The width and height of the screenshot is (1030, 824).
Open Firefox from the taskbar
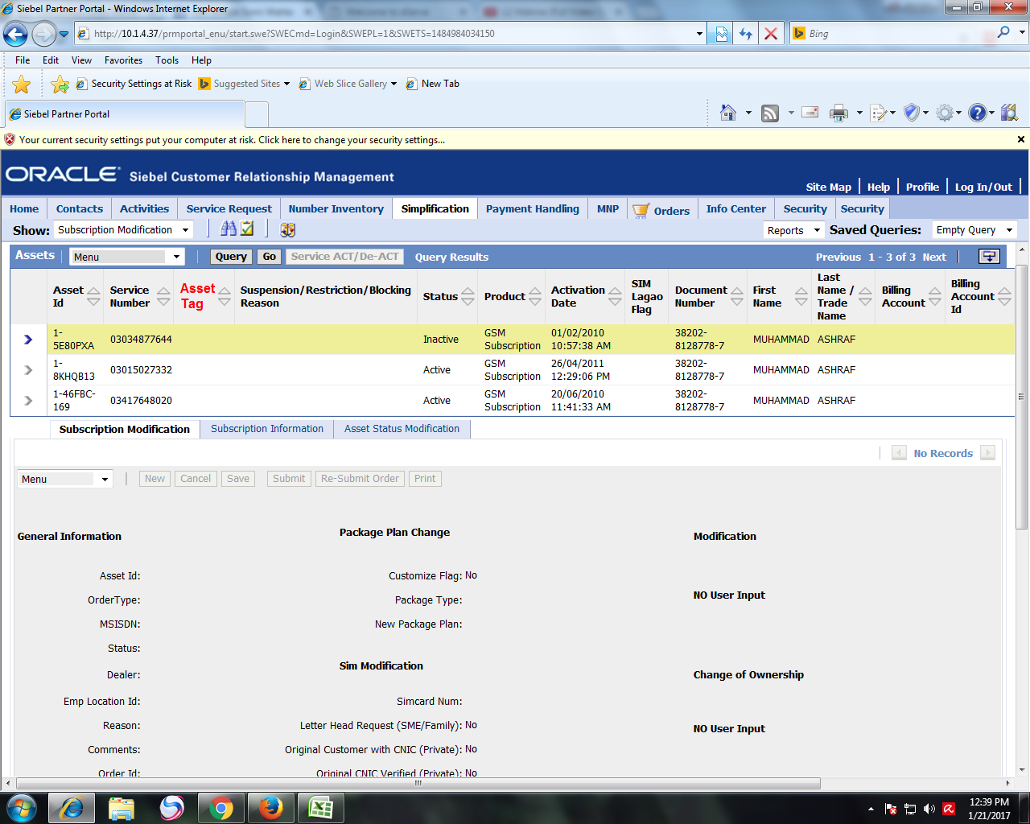(x=271, y=808)
